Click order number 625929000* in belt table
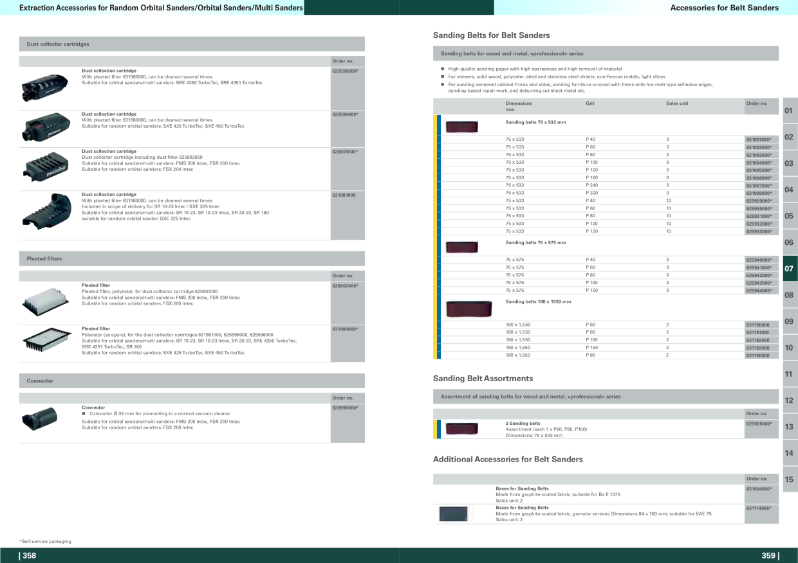The width and height of the screenshot is (798, 563). pyautogui.click(x=759, y=201)
